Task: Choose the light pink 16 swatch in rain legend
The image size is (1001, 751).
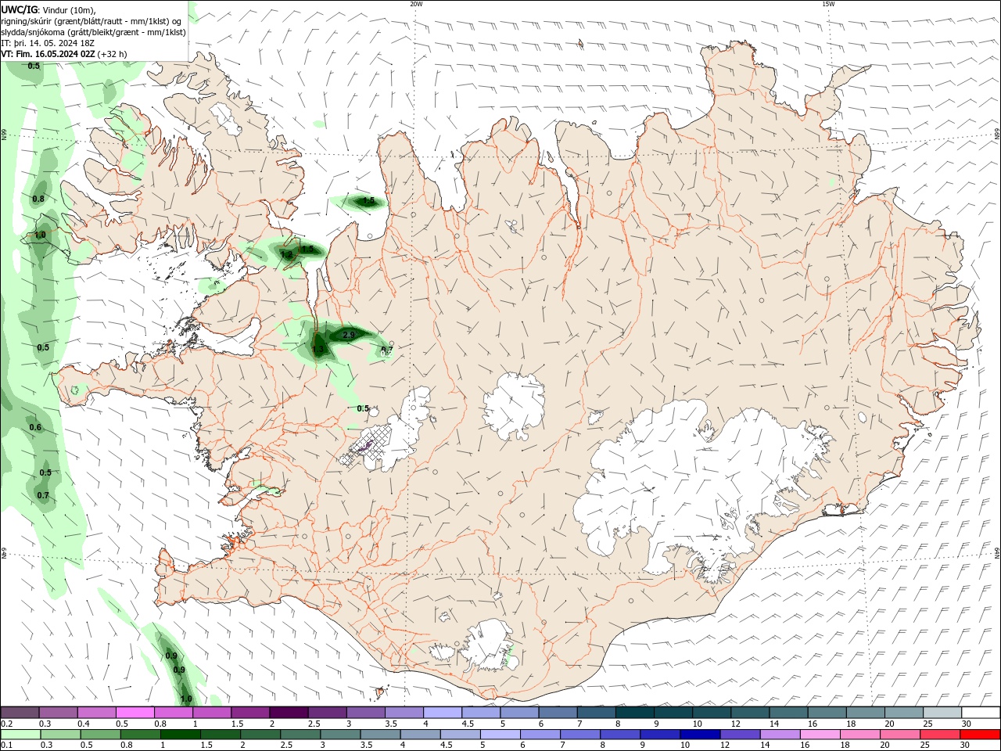Action: click(819, 735)
